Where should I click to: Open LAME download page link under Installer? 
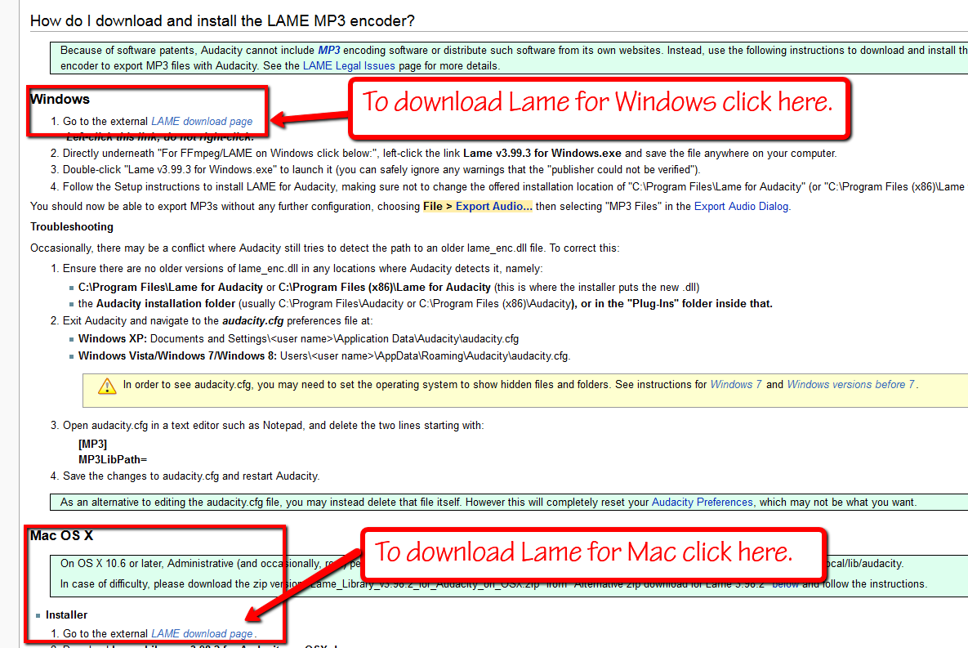(x=202, y=633)
